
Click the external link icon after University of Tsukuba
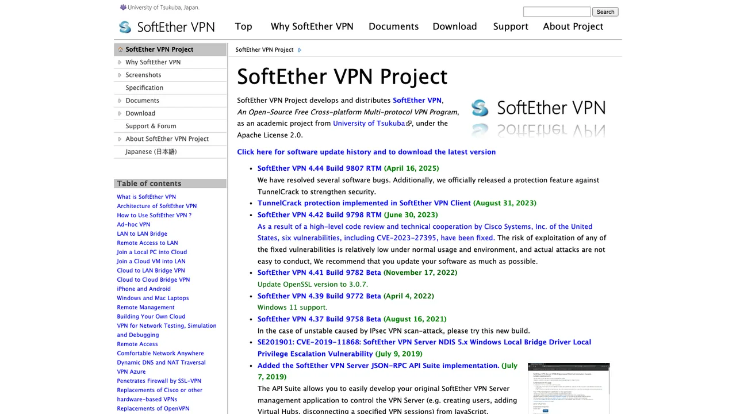[409, 124]
